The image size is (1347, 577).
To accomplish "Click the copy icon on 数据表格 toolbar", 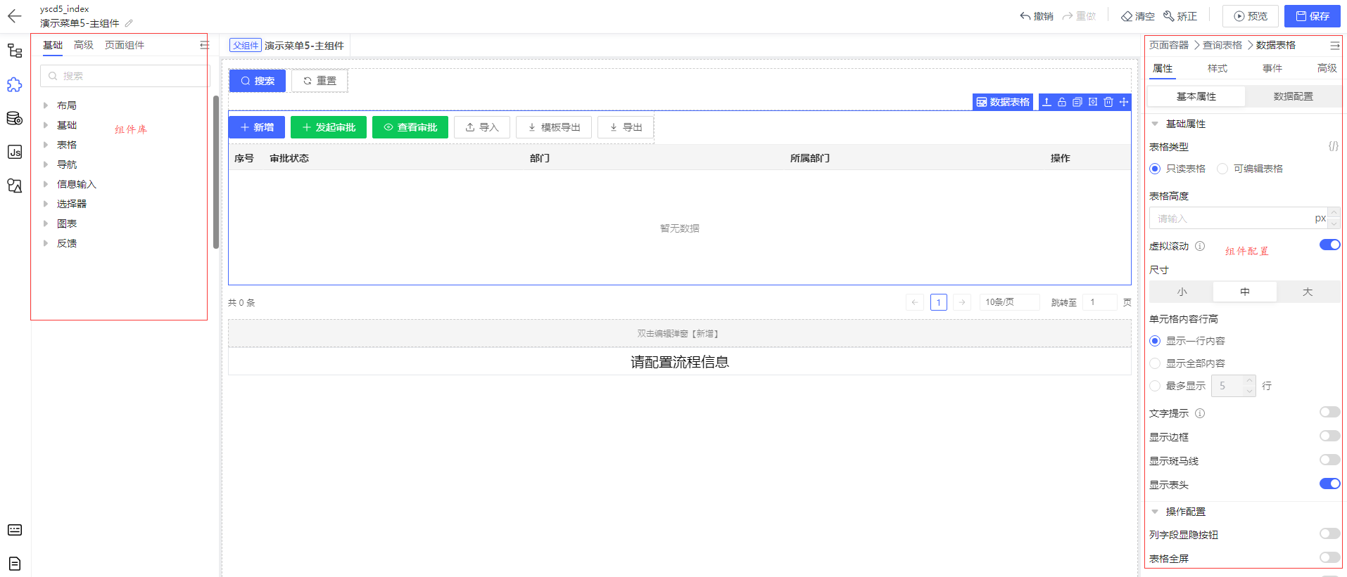I will 1077,102.
